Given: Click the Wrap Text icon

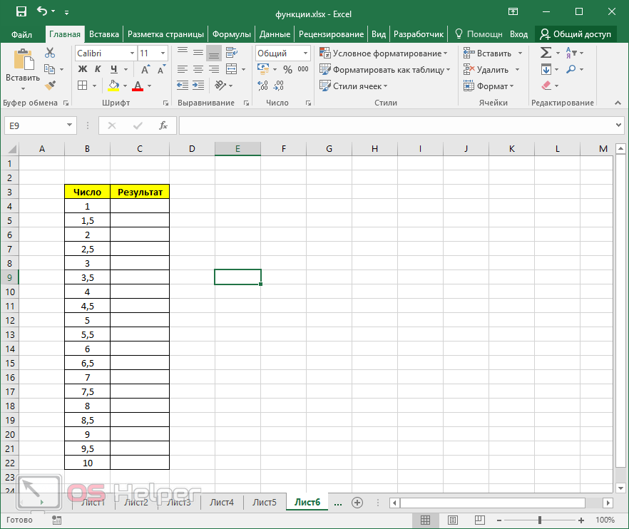Looking at the screenshot, I should click(232, 53).
